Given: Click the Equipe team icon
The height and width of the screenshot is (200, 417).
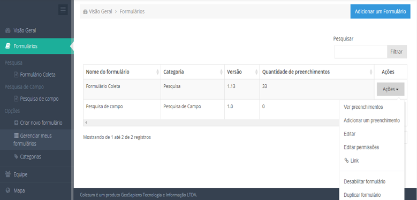Looking at the screenshot, I should (7, 174).
